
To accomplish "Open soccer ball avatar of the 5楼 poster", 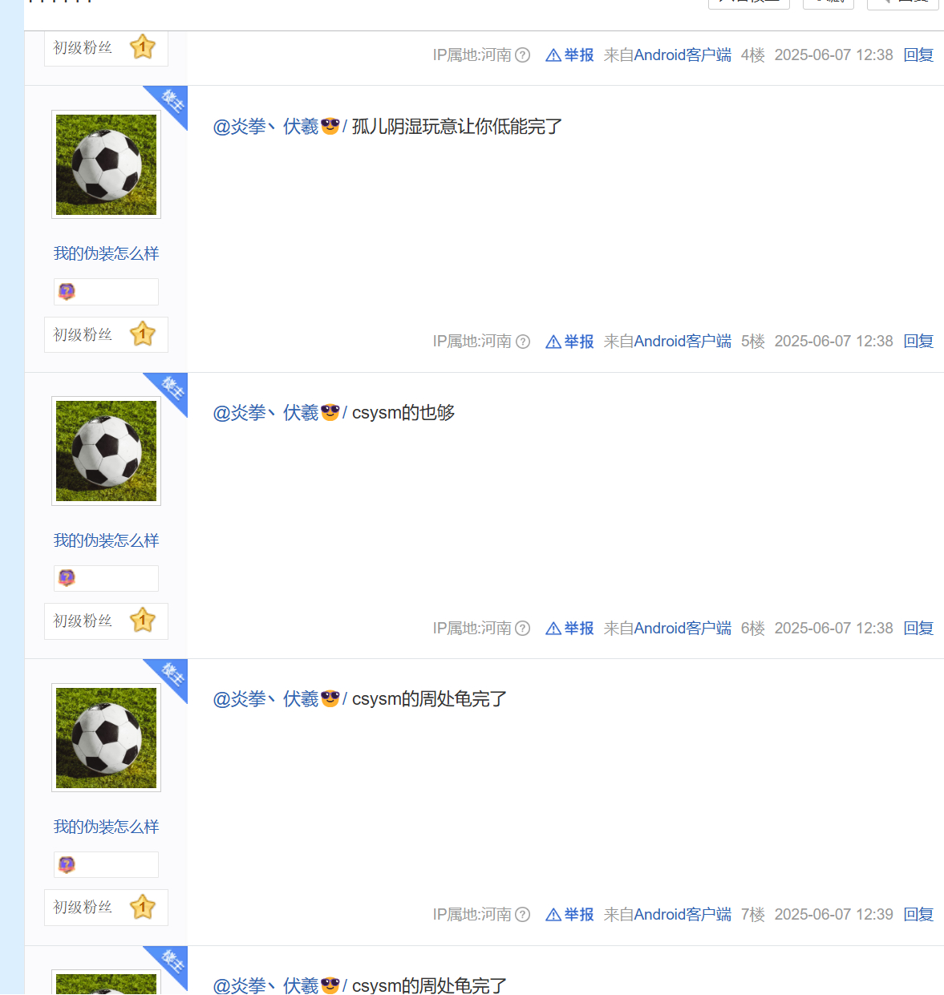I will (x=106, y=164).
